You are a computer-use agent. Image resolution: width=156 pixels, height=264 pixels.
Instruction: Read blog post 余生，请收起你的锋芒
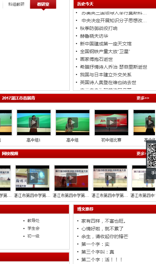tap(105, 236)
